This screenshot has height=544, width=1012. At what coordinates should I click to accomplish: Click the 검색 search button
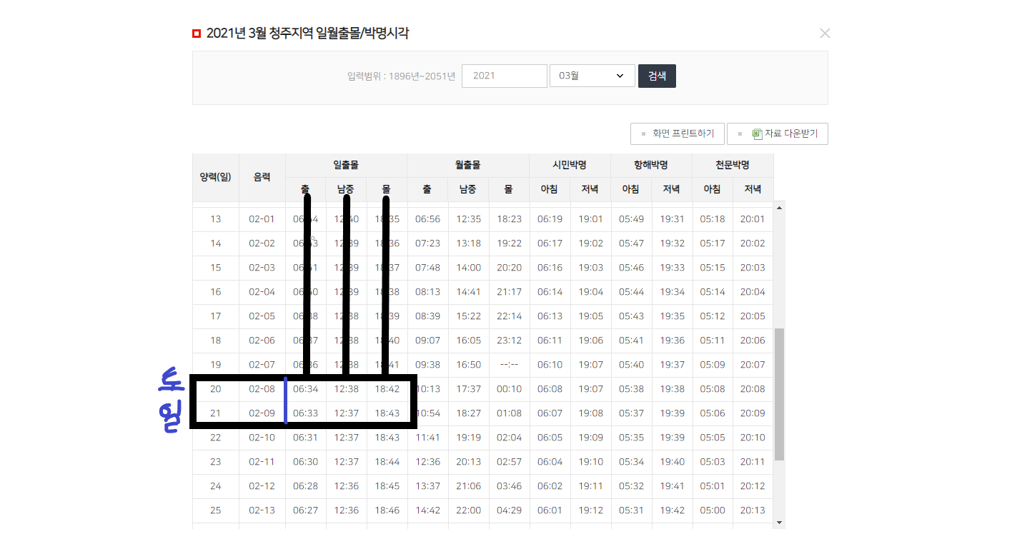point(657,76)
